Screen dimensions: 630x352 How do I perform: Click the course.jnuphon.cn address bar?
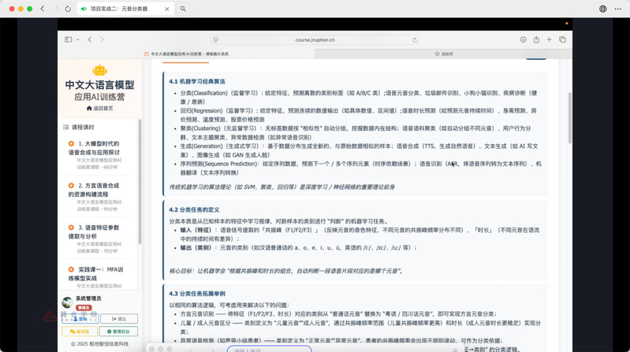pyautogui.click(x=315, y=39)
